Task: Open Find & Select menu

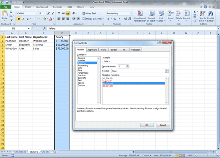Action: [211, 16]
